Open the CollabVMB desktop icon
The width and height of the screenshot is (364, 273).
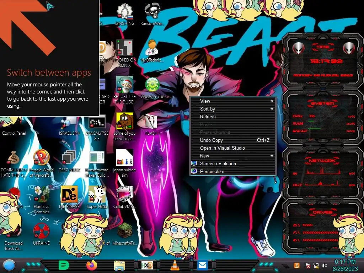(x=125, y=197)
